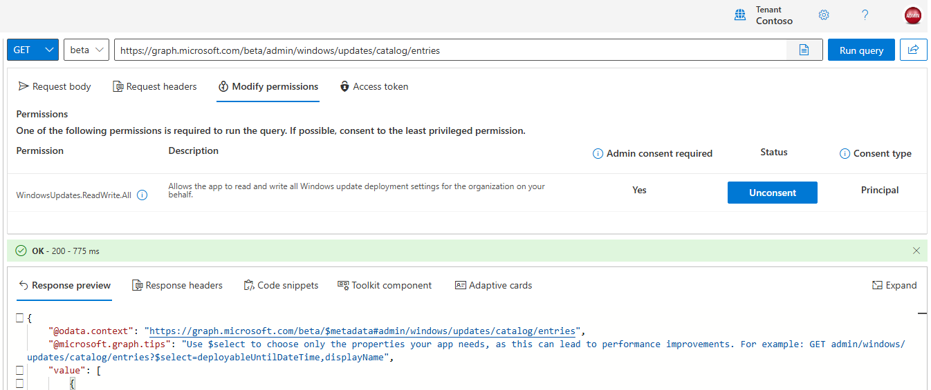This screenshot has height=390, width=931.
Task: Dismiss the OK 200 status banner
Action: click(916, 251)
